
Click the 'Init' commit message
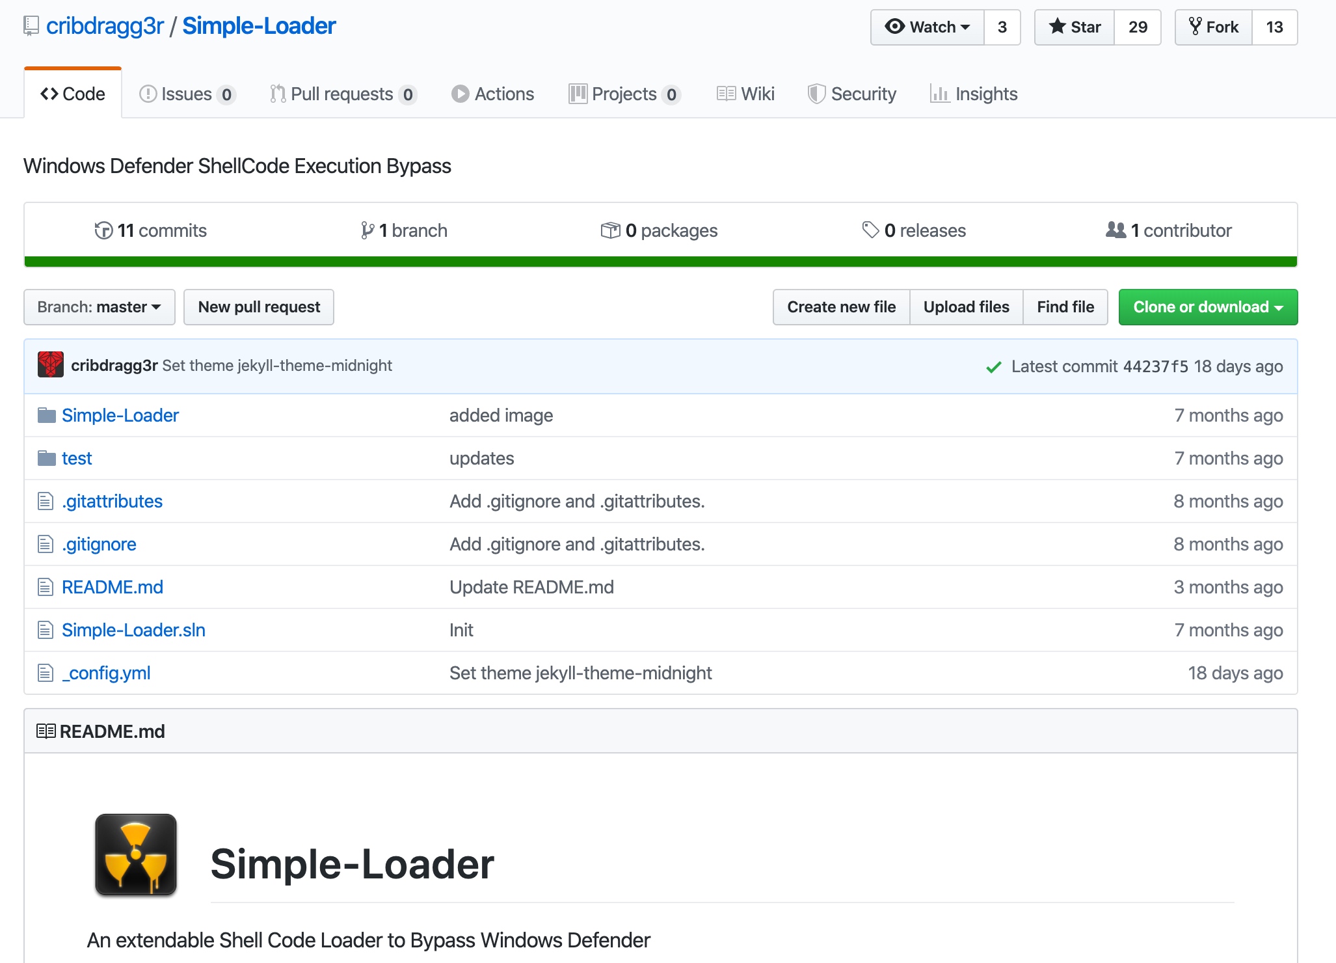point(461,630)
